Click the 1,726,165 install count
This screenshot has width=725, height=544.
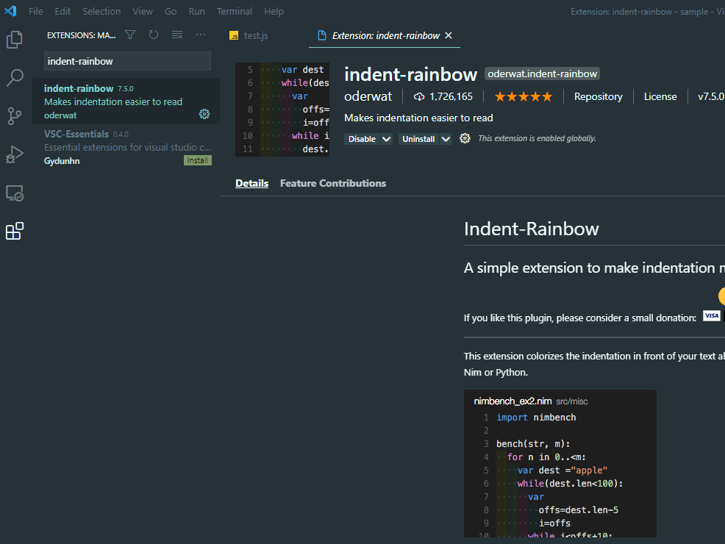(451, 96)
